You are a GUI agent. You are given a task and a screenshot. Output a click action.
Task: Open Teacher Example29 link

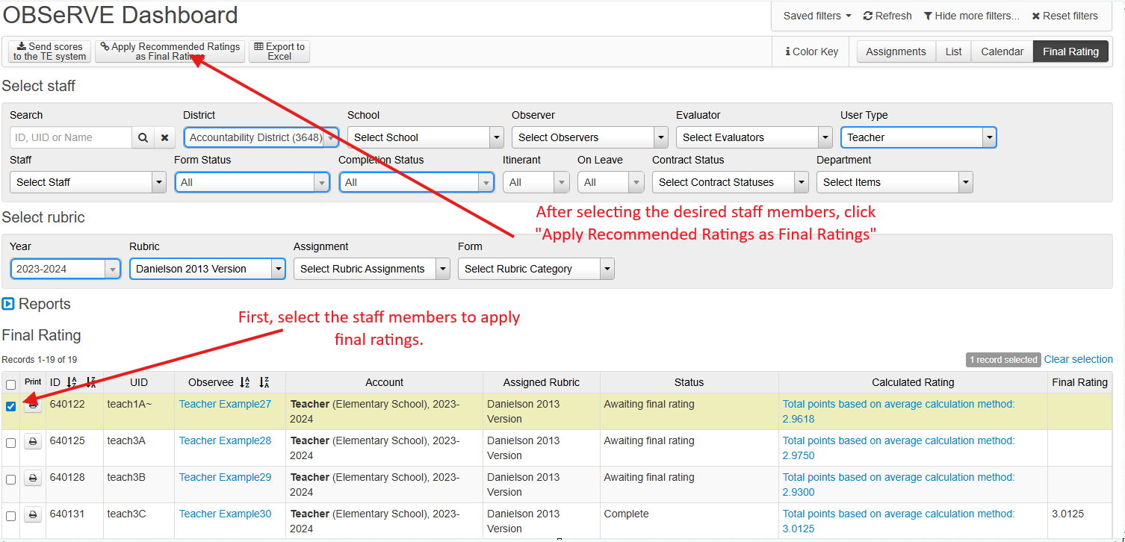[225, 477]
